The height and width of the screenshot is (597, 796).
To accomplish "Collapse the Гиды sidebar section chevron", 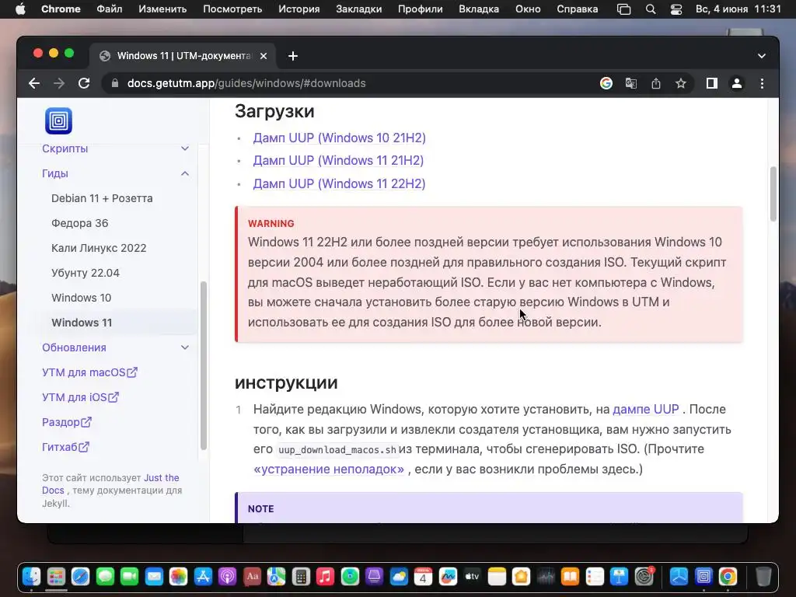I will pos(185,173).
